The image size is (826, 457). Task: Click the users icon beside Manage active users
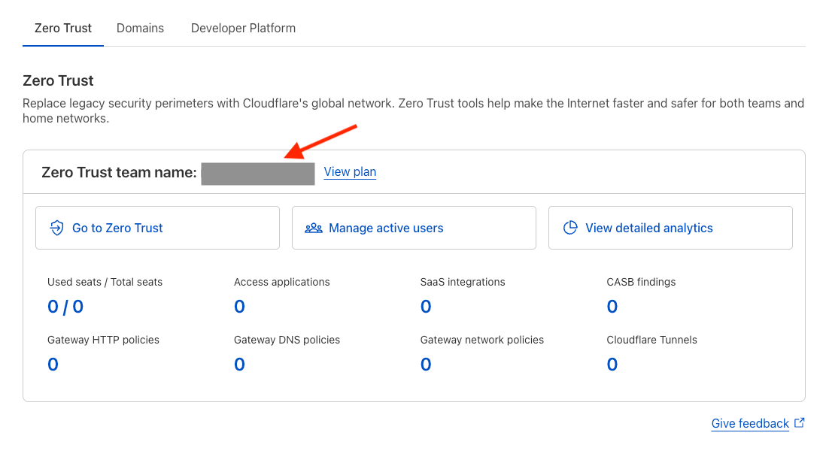click(x=314, y=228)
